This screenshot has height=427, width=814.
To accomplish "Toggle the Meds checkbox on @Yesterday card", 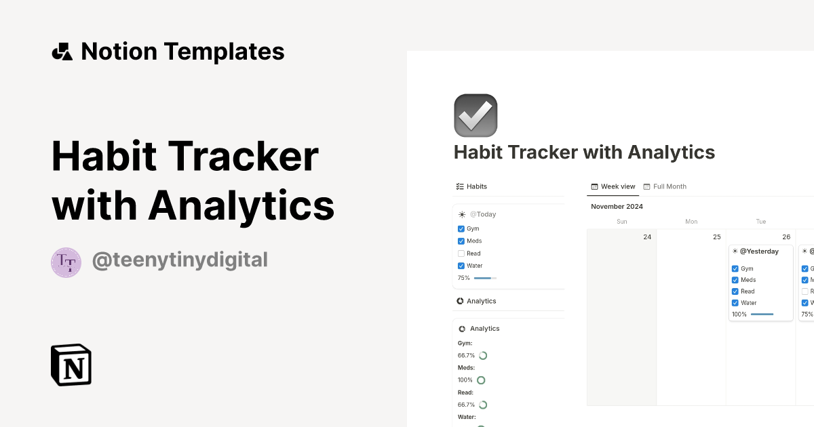I will 735,279.
